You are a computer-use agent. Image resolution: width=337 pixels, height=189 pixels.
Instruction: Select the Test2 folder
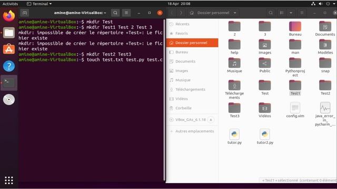(x=325, y=88)
